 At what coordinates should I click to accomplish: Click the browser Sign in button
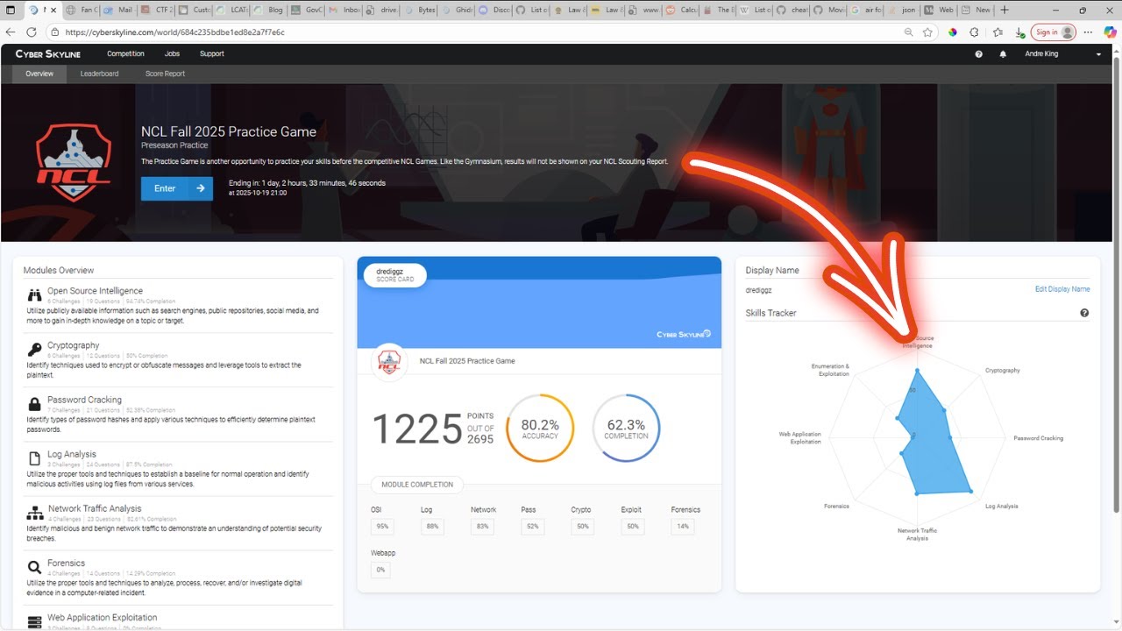tap(1053, 32)
